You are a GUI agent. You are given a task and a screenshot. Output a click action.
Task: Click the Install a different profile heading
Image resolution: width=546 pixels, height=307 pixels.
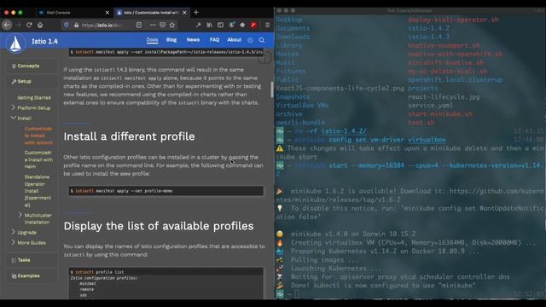coord(129,136)
